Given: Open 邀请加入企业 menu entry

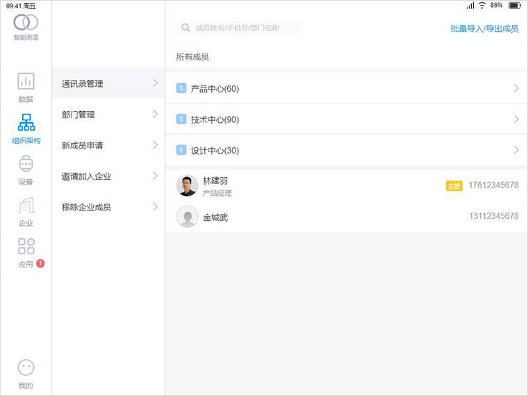Looking at the screenshot, I should pos(108,176).
